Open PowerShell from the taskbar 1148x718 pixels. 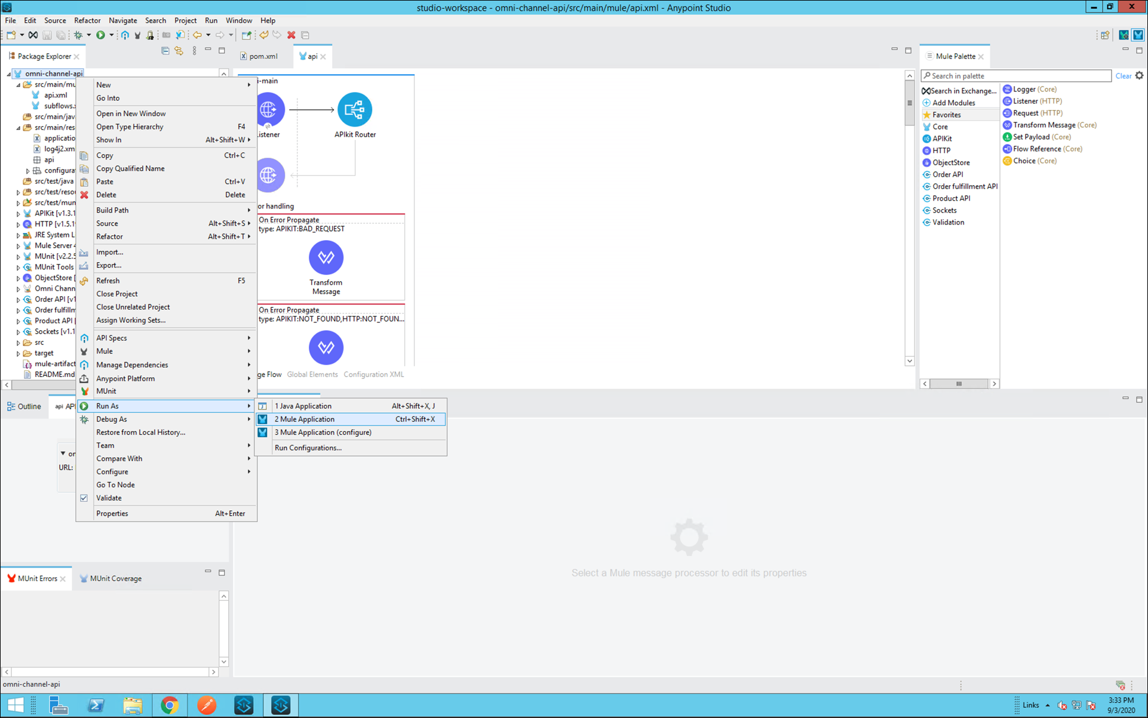(96, 705)
